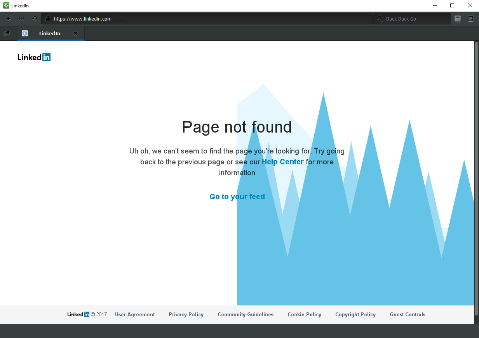Select the LinkedIn tab
The image size is (479, 338).
(50, 33)
